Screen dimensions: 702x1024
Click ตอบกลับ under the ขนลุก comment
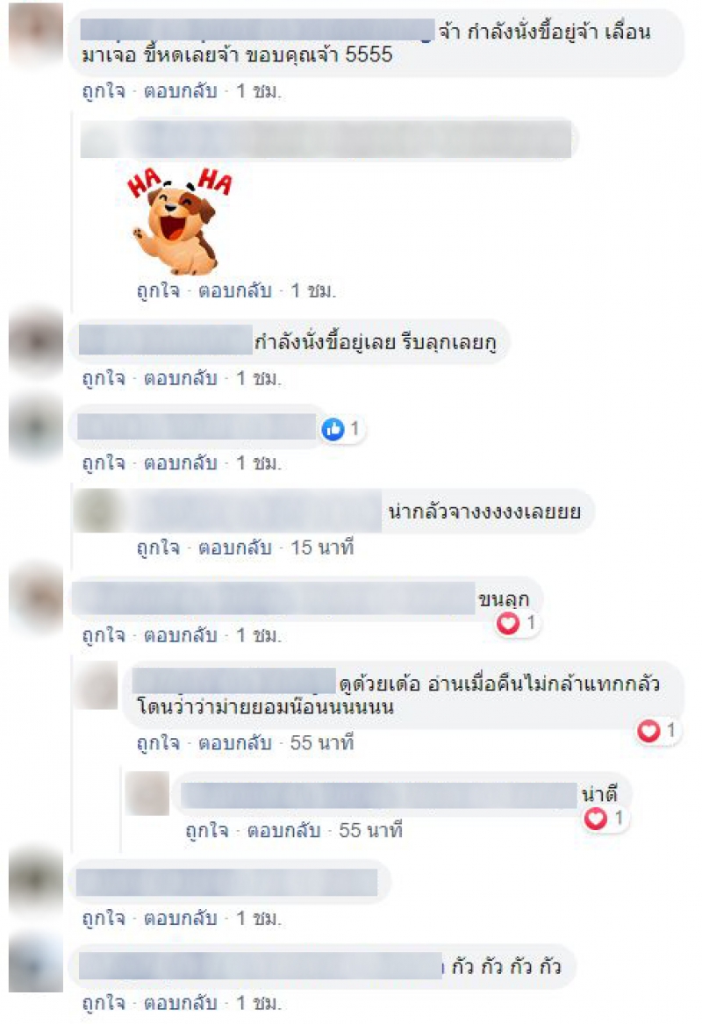click(x=180, y=634)
